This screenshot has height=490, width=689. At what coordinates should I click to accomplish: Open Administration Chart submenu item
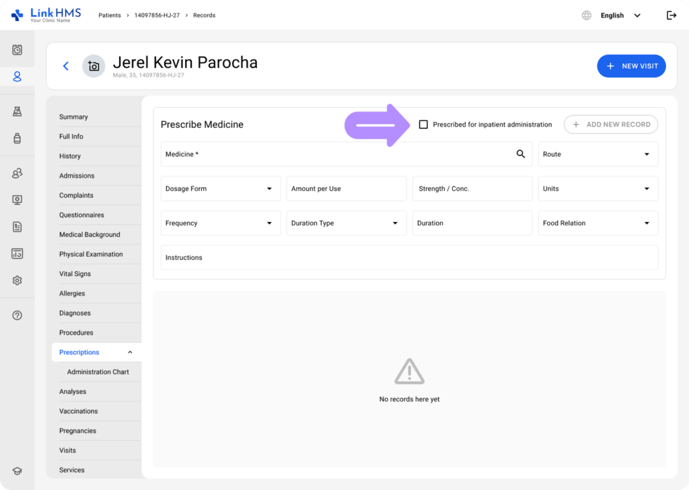(x=98, y=372)
